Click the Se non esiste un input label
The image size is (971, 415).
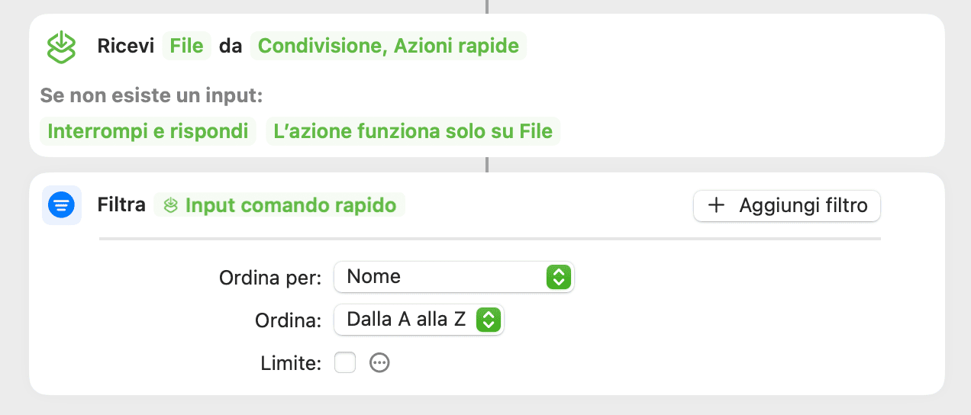coord(151,96)
